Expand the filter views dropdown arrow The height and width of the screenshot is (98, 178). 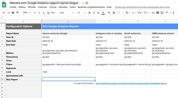(170, 13)
